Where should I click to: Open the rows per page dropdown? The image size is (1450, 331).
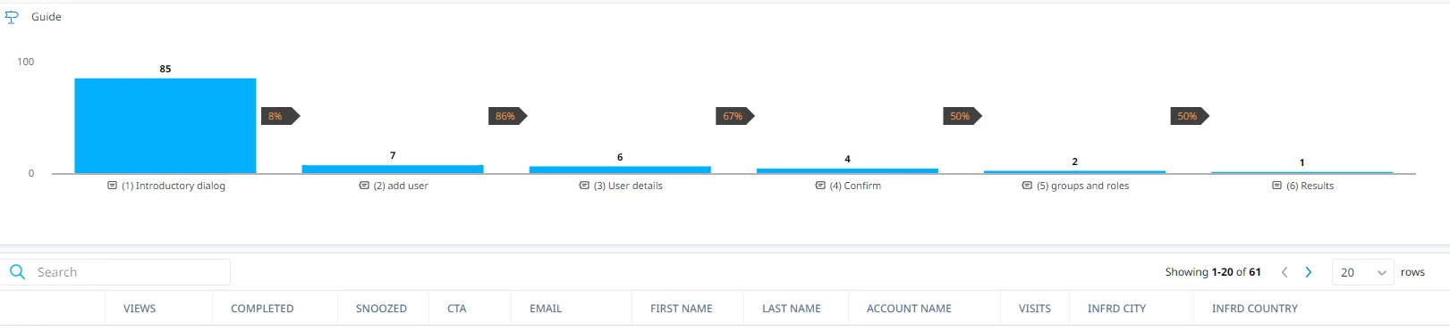click(1362, 272)
